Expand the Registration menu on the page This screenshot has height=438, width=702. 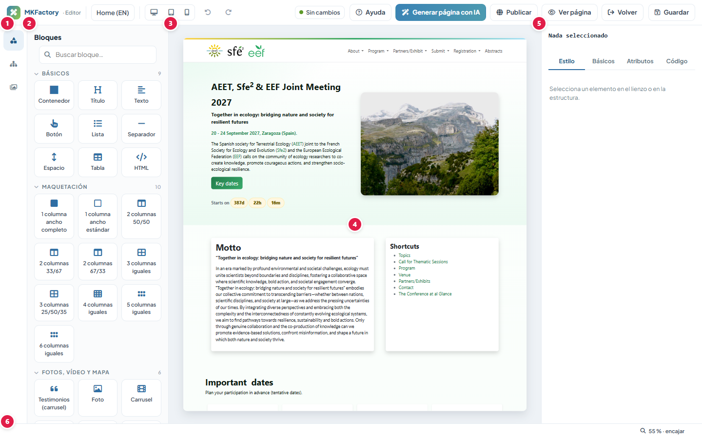point(467,51)
